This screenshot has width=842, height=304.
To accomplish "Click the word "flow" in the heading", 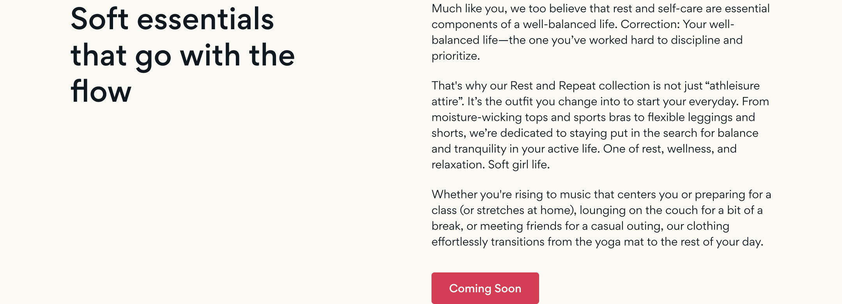I will click(101, 92).
